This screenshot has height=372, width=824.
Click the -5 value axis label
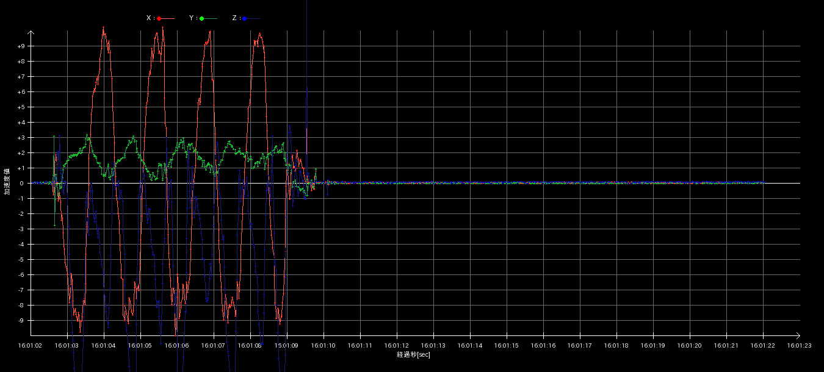pos(21,260)
